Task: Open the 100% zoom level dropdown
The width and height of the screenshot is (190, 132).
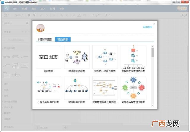Action: point(19,15)
